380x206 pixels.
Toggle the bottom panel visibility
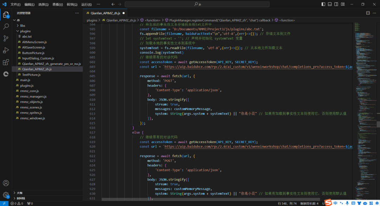point(330,4)
